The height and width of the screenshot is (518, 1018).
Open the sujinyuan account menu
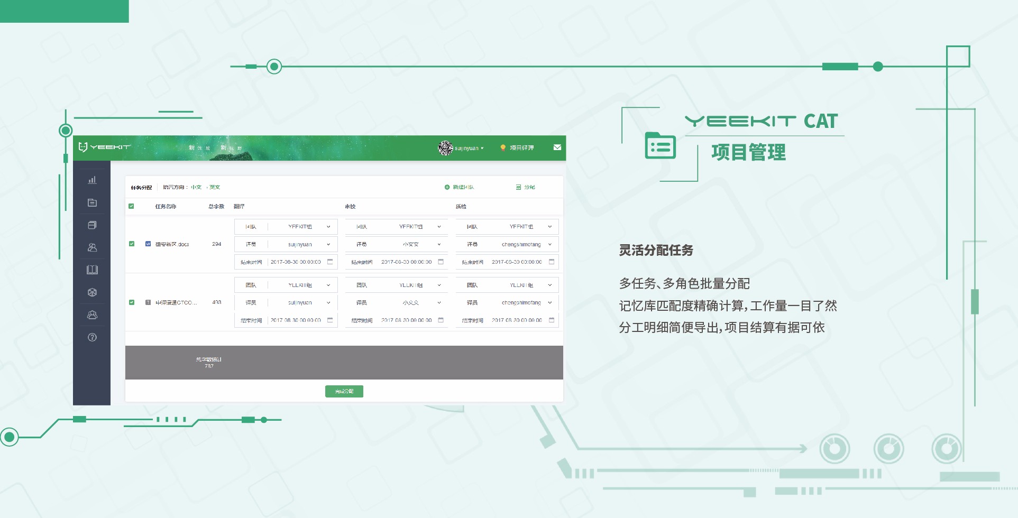tap(469, 148)
